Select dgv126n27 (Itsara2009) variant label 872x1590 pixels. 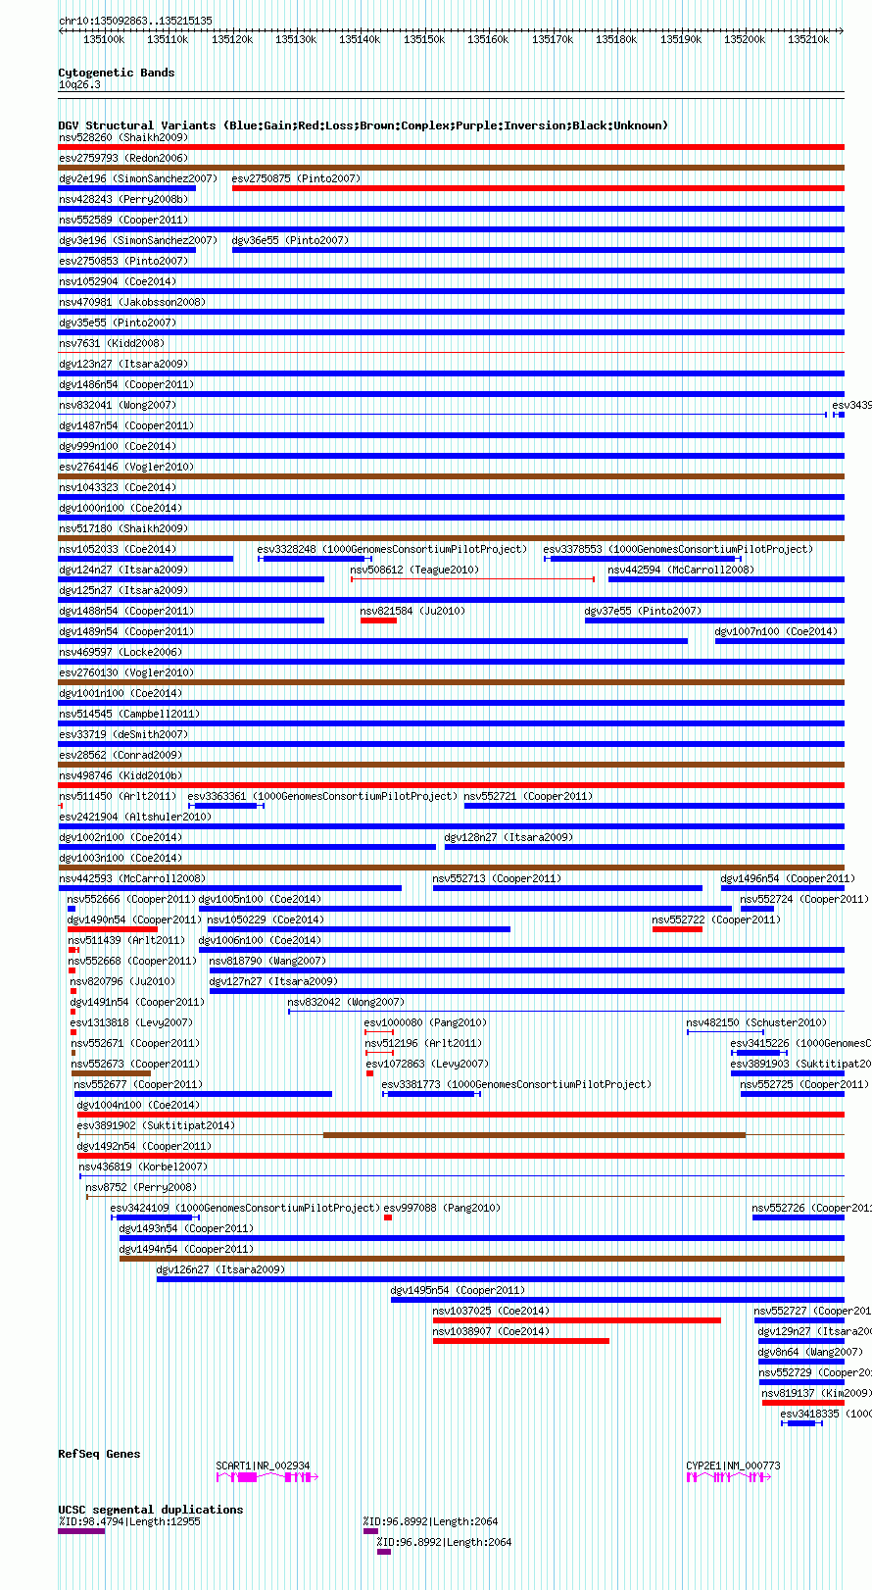tap(221, 1269)
